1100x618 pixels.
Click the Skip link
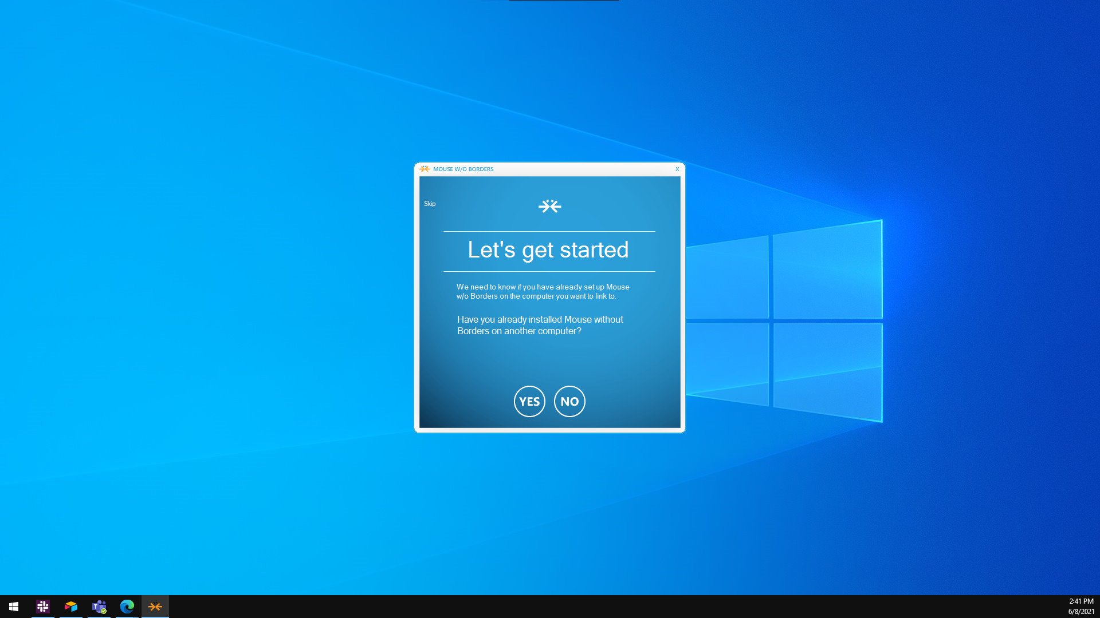(430, 204)
